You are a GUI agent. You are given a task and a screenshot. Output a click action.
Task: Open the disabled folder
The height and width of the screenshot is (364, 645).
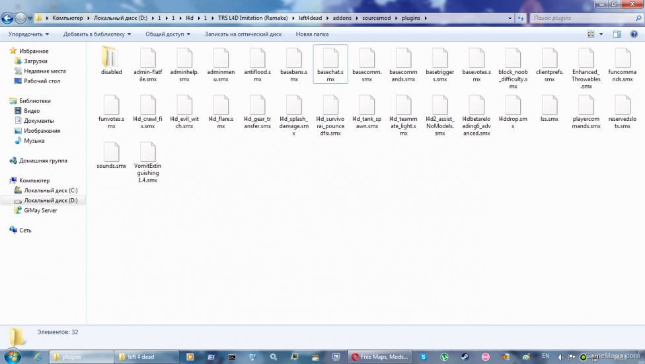[x=111, y=59]
